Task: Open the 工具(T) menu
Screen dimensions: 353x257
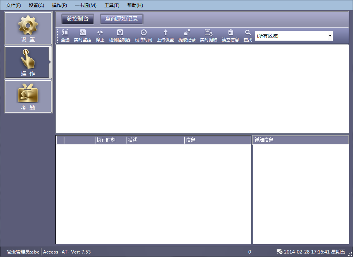Action: [x=112, y=5]
